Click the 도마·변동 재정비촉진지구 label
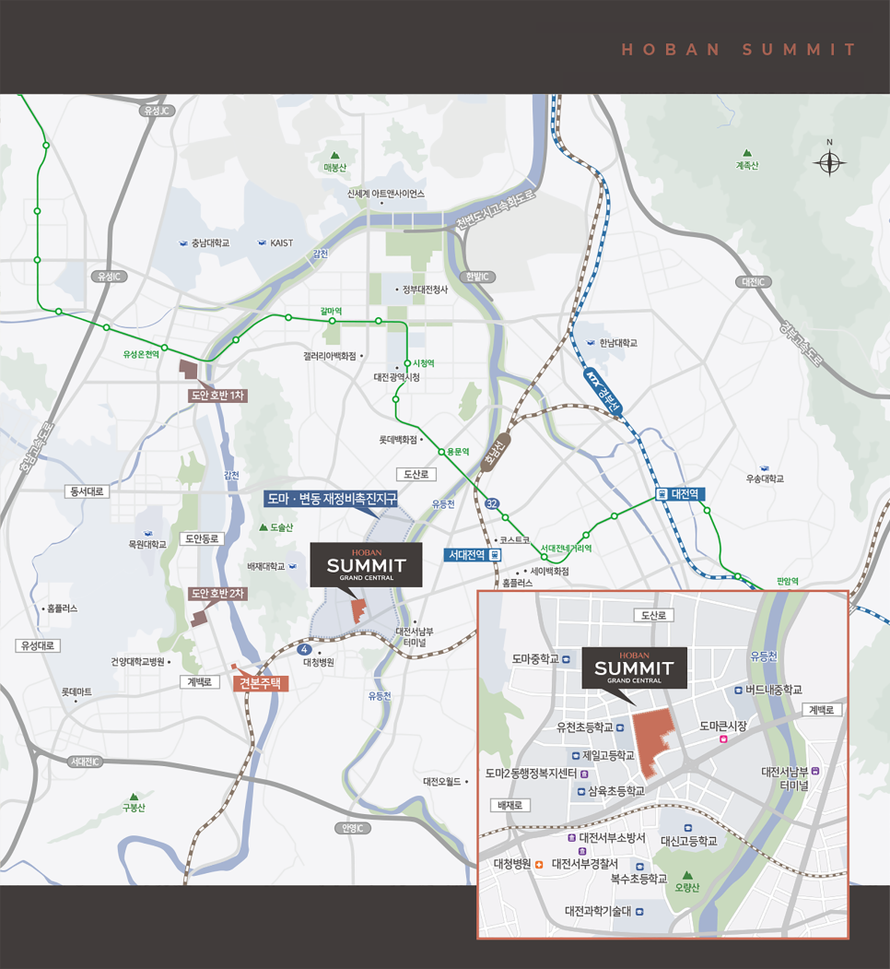Screen dimensions: 890x969 pyautogui.click(x=331, y=498)
